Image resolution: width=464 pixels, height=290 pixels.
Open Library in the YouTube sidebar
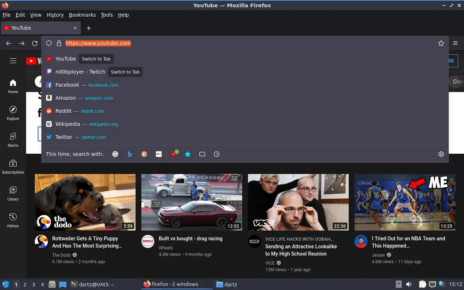coord(13,194)
